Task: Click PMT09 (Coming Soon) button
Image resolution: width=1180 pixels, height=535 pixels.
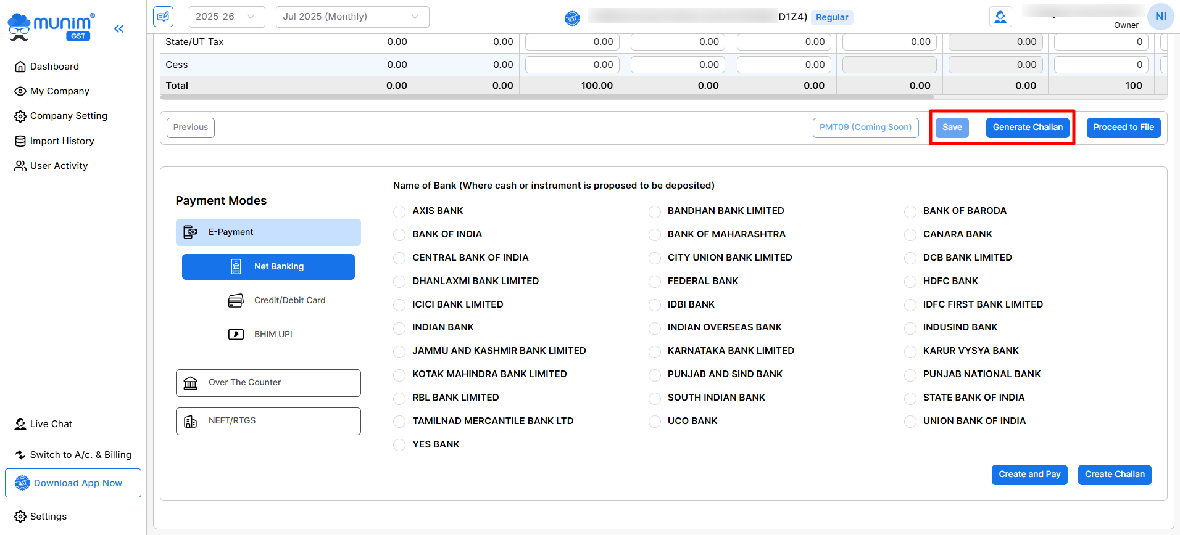Action: pos(865,128)
